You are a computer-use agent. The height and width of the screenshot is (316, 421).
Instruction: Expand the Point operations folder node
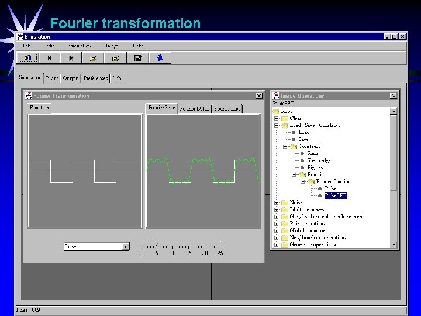click(x=276, y=224)
